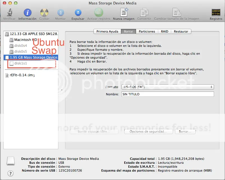Click the Mass Storage Device Media window title

112,3
